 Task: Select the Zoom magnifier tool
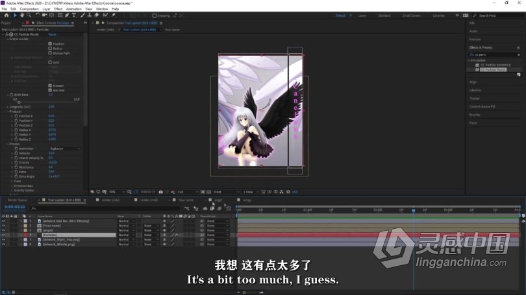tap(29, 16)
